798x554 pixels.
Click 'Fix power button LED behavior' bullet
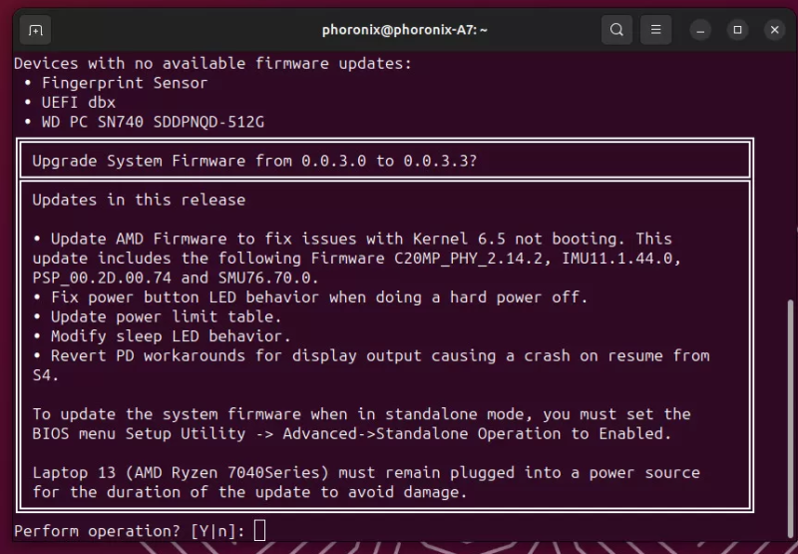coord(310,297)
